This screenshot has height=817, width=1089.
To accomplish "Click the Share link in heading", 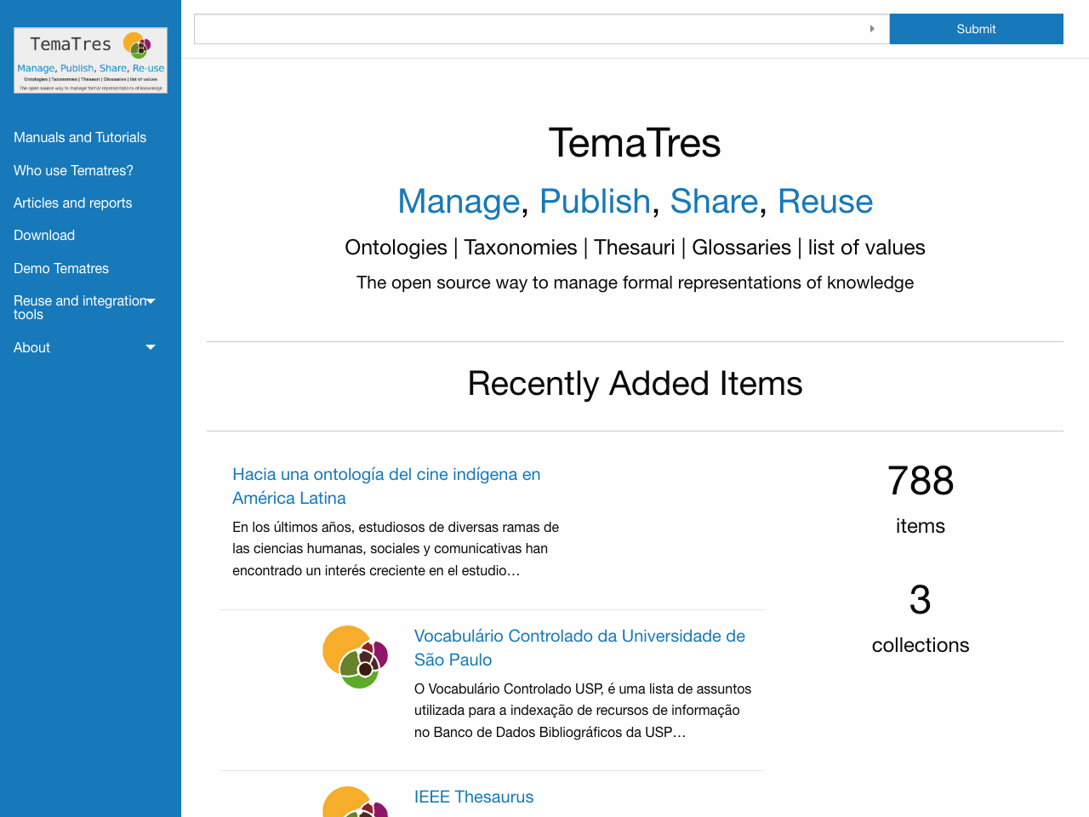I will pos(714,202).
